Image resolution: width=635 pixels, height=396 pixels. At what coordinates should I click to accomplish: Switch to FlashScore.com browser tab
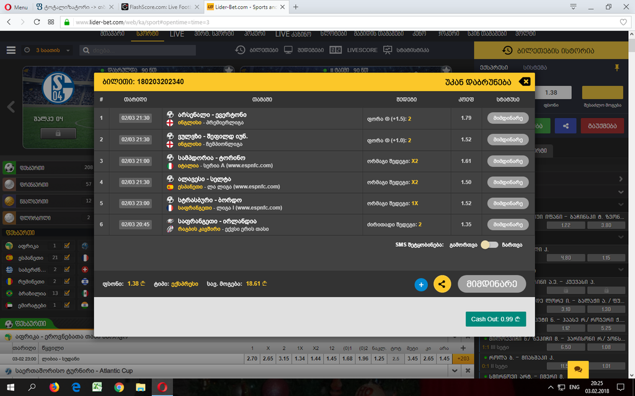[x=161, y=7]
